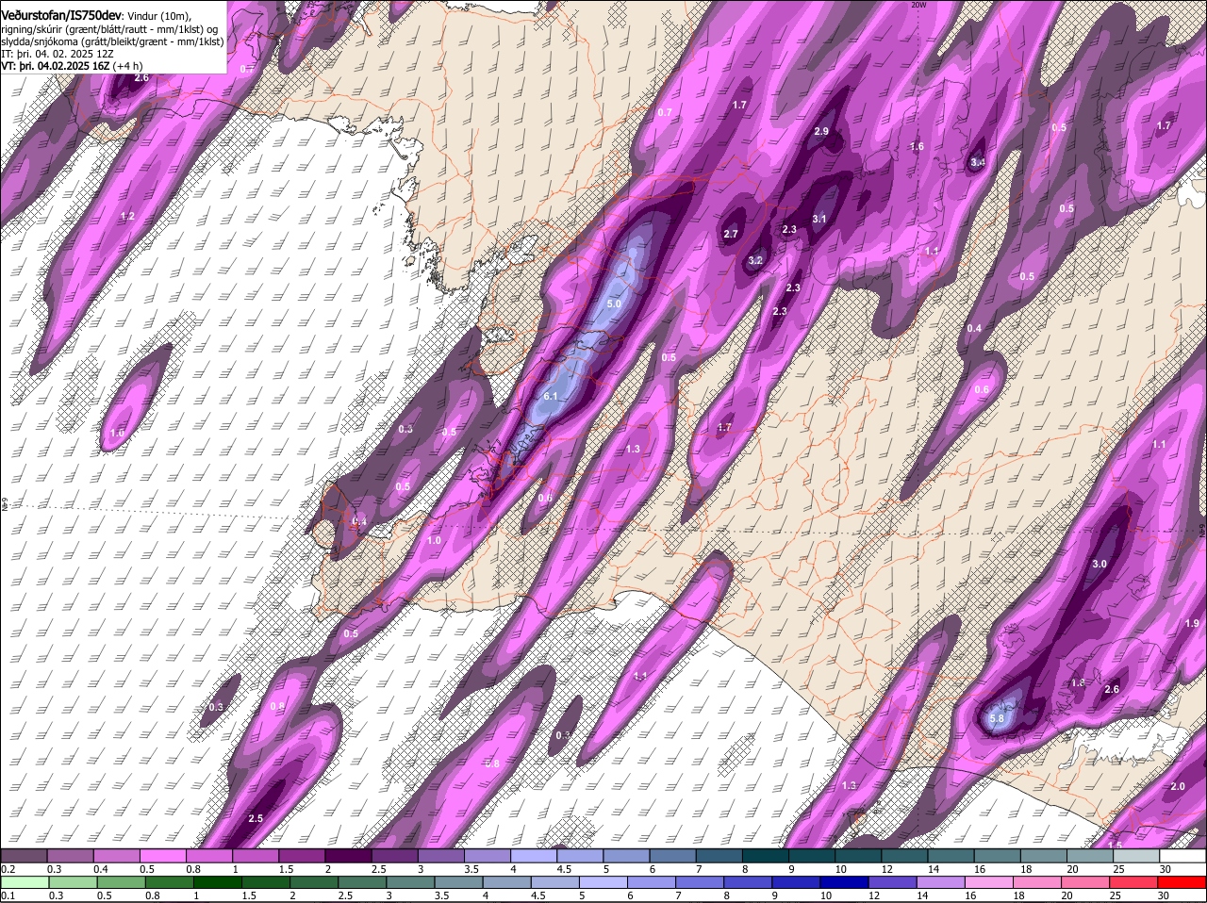Viewport: 1207px width, 903px height.
Task: Click the 2.5 value label
Action: (x=256, y=819)
